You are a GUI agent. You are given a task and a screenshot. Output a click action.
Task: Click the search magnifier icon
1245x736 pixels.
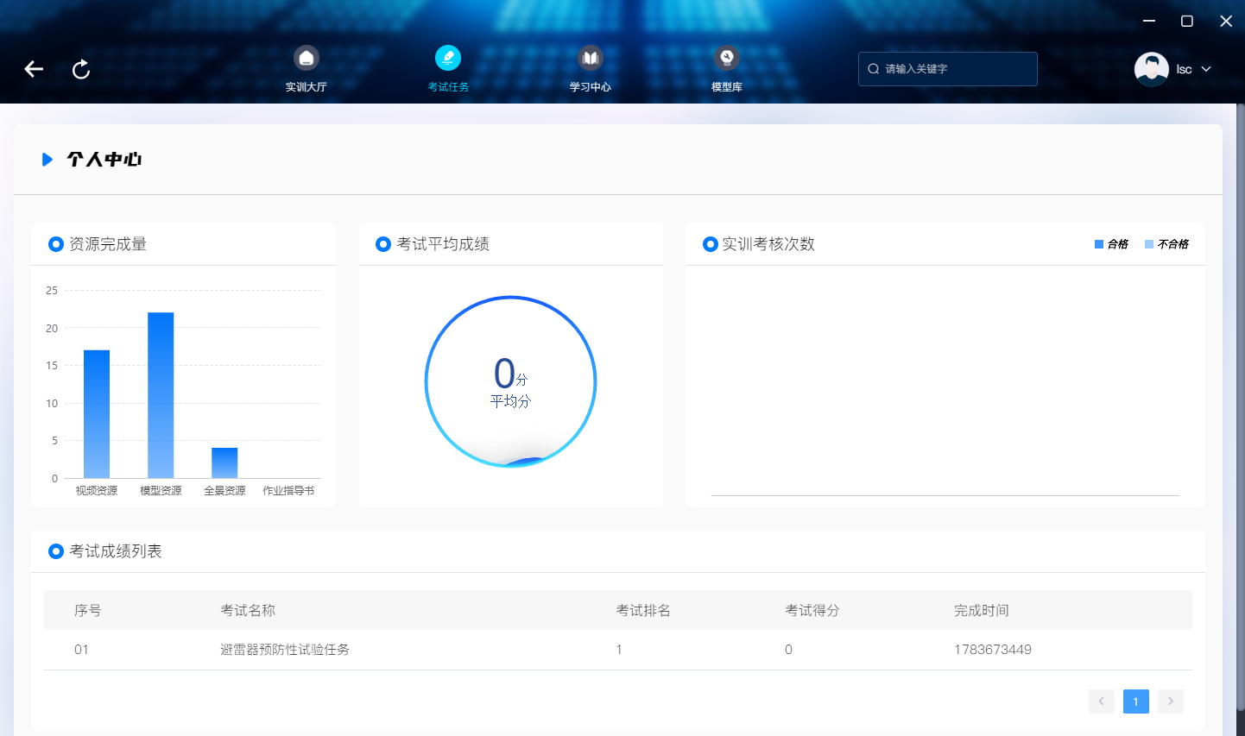(x=874, y=69)
